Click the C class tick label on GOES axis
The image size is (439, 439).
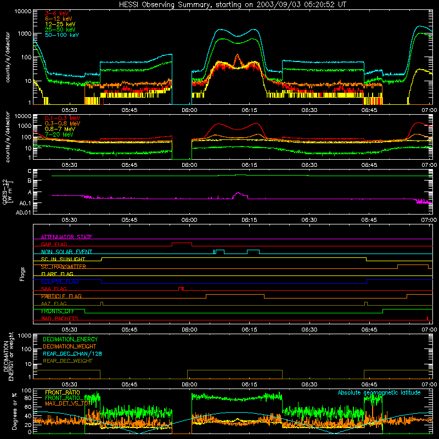[x=30, y=171]
